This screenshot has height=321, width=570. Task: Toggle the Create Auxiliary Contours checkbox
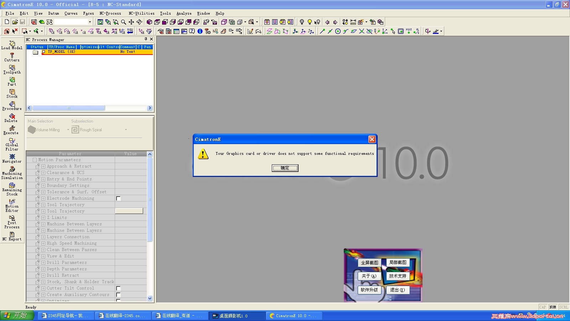(x=118, y=295)
